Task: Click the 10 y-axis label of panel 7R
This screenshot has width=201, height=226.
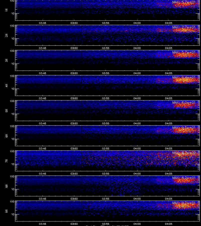Action: click(13, 164)
